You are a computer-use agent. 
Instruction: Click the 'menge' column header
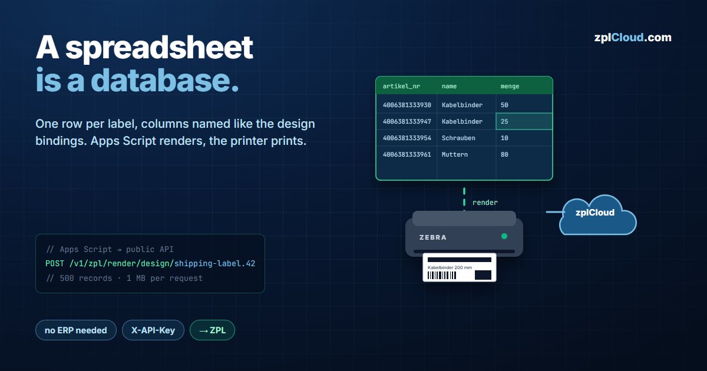(510, 86)
